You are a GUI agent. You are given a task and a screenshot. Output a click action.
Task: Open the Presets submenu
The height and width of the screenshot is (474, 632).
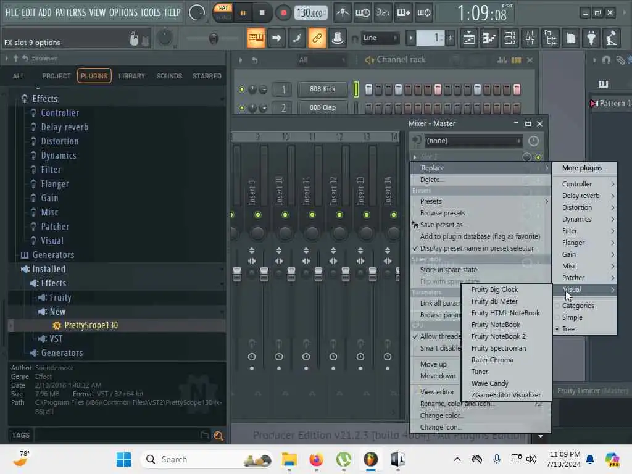point(480,201)
